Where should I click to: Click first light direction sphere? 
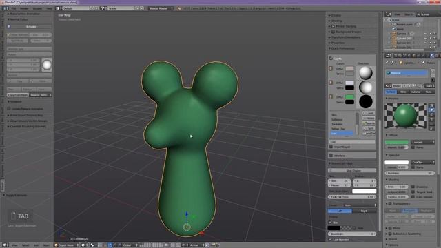point(366,73)
